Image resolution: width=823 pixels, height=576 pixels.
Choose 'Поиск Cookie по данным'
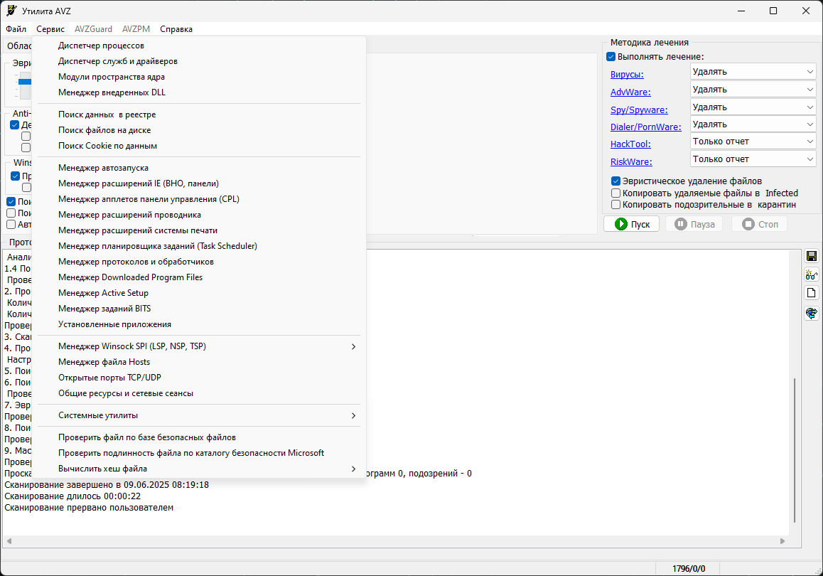(x=199, y=146)
